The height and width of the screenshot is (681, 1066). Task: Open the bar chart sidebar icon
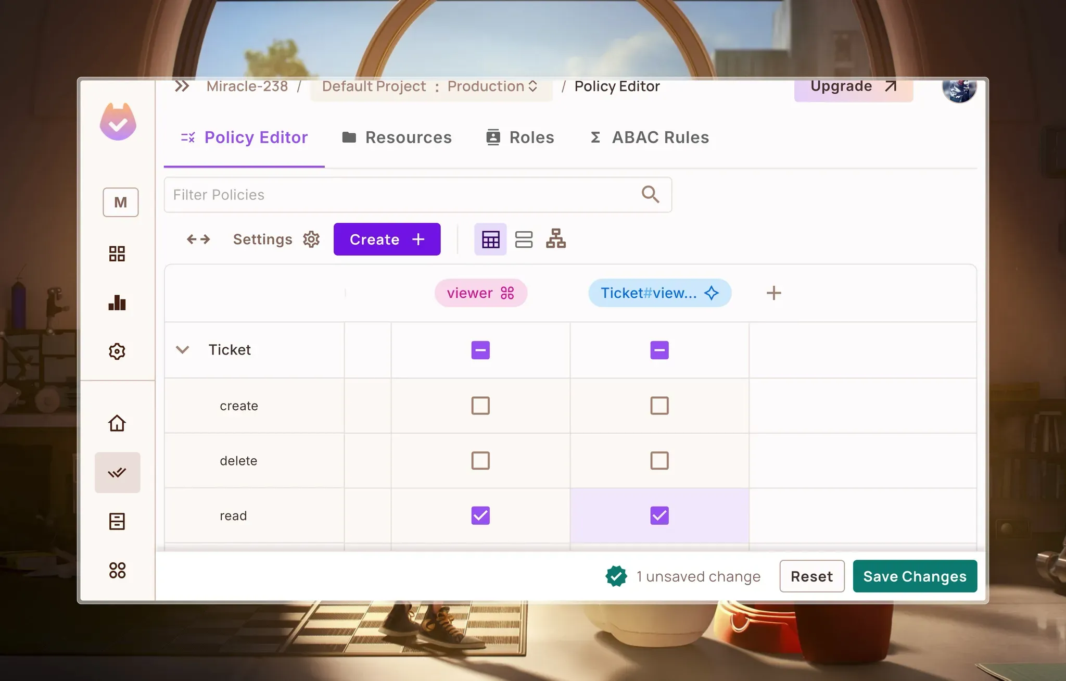tap(117, 302)
